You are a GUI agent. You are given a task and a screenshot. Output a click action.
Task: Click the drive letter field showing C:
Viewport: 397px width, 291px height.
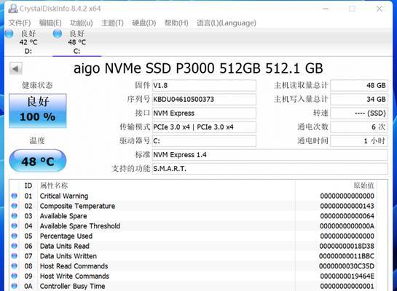(204, 141)
